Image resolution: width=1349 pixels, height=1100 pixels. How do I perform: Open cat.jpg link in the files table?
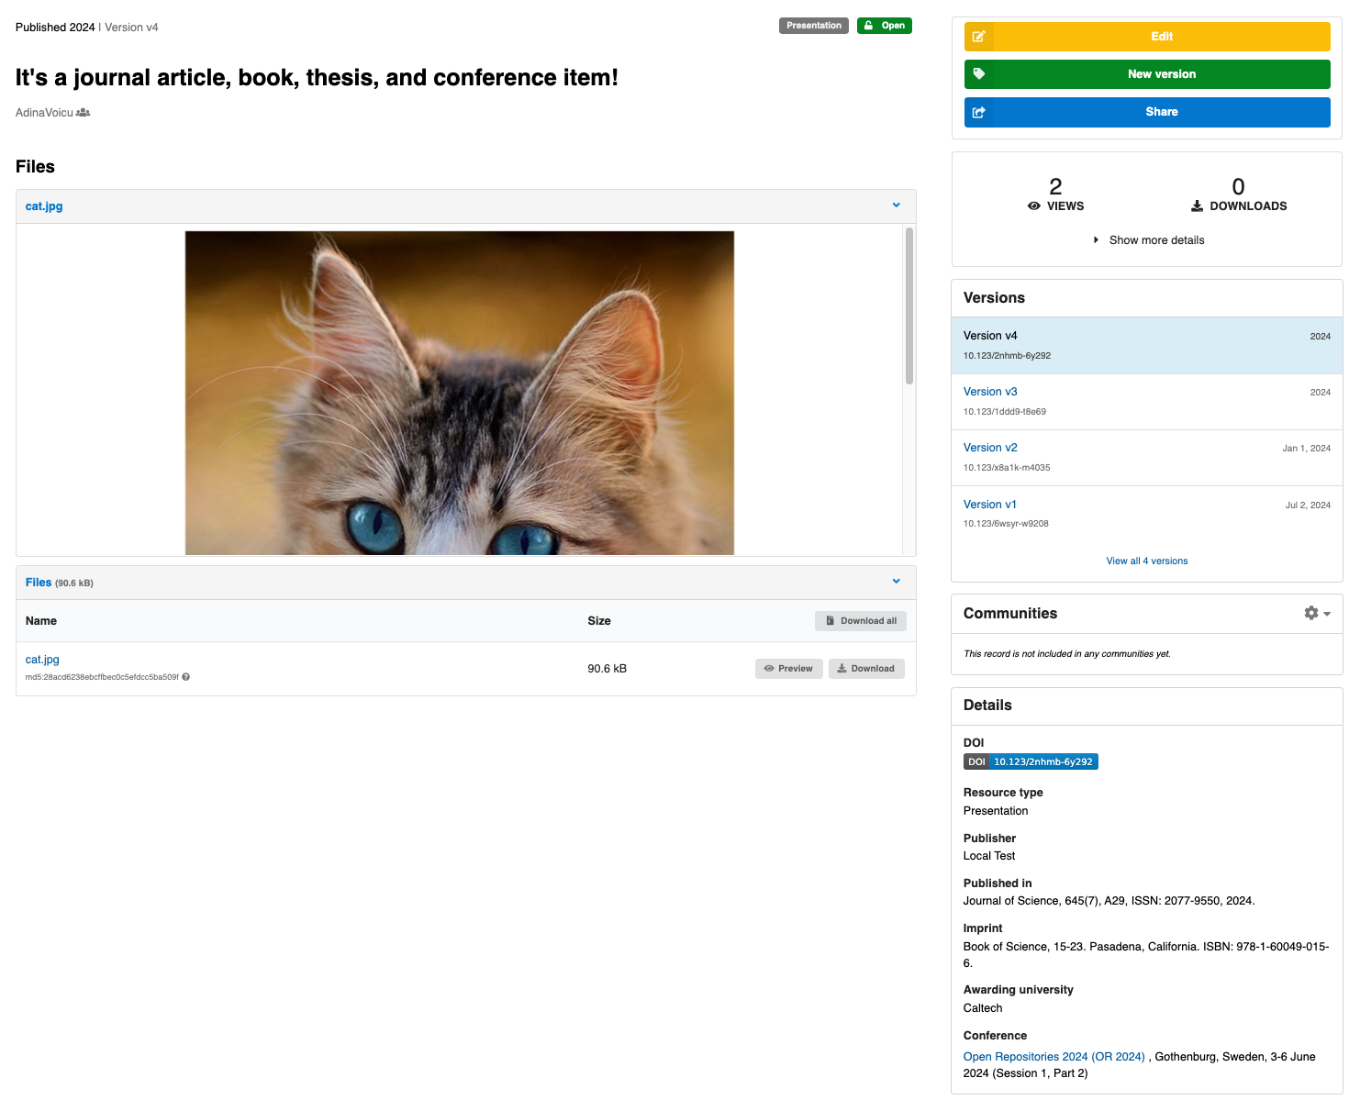(42, 660)
